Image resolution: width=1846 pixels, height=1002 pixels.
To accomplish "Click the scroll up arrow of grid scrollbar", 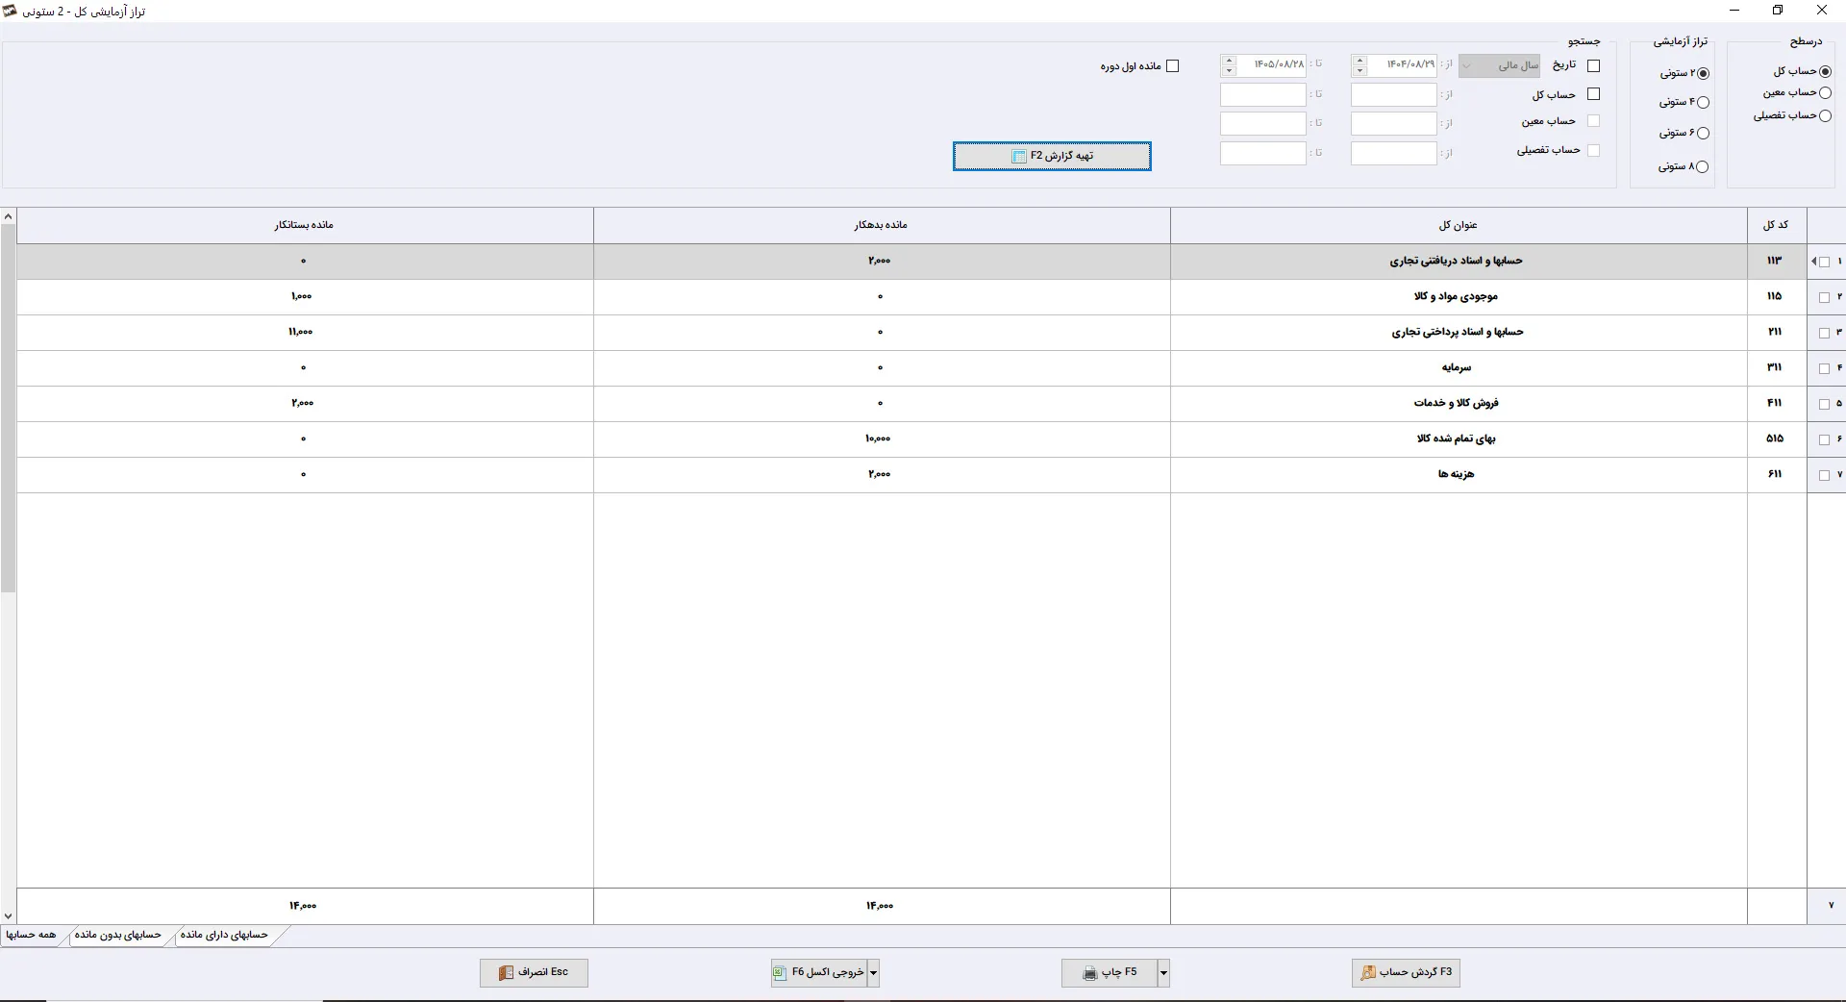I will [x=8, y=216].
